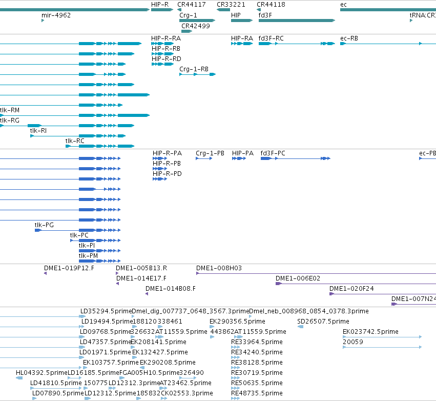The image size is (436, 401).
Task: Select the HIP gene bar
Action: click(242, 21)
